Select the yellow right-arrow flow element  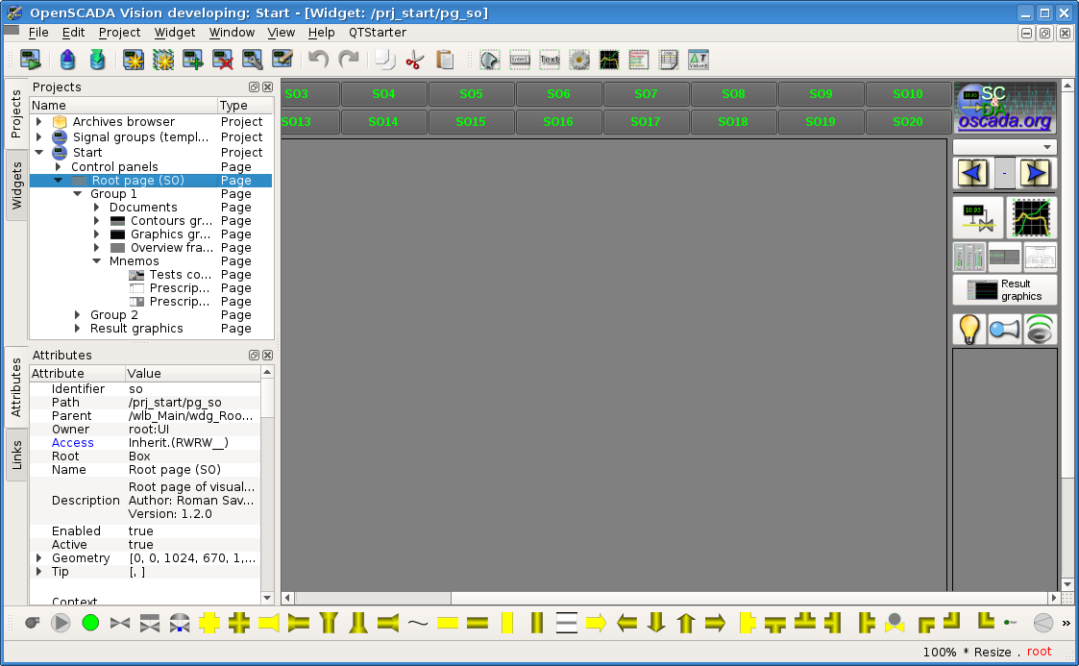pyautogui.click(x=596, y=624)
